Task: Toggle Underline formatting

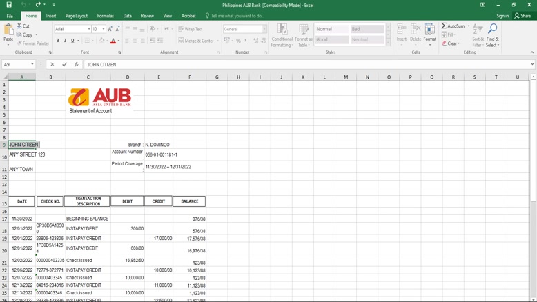Action: click(x=74, y=41)
